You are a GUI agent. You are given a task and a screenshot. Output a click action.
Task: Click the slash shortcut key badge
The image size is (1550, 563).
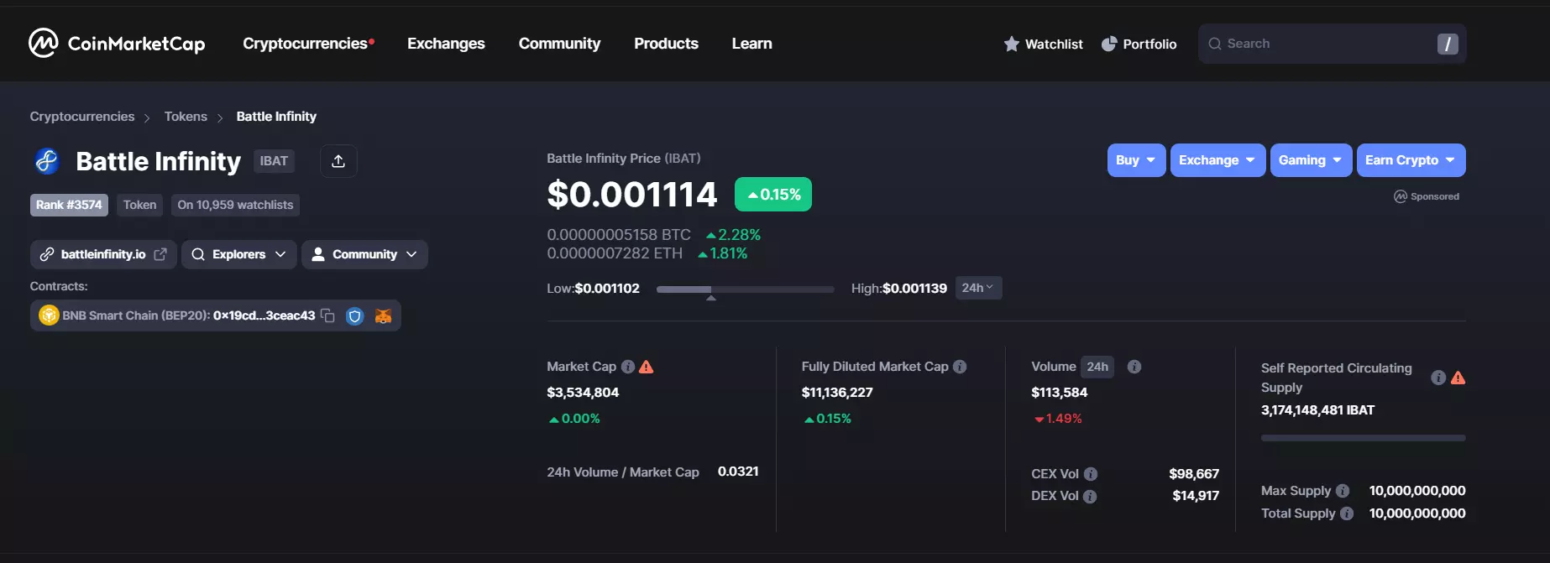point(1448,44)
